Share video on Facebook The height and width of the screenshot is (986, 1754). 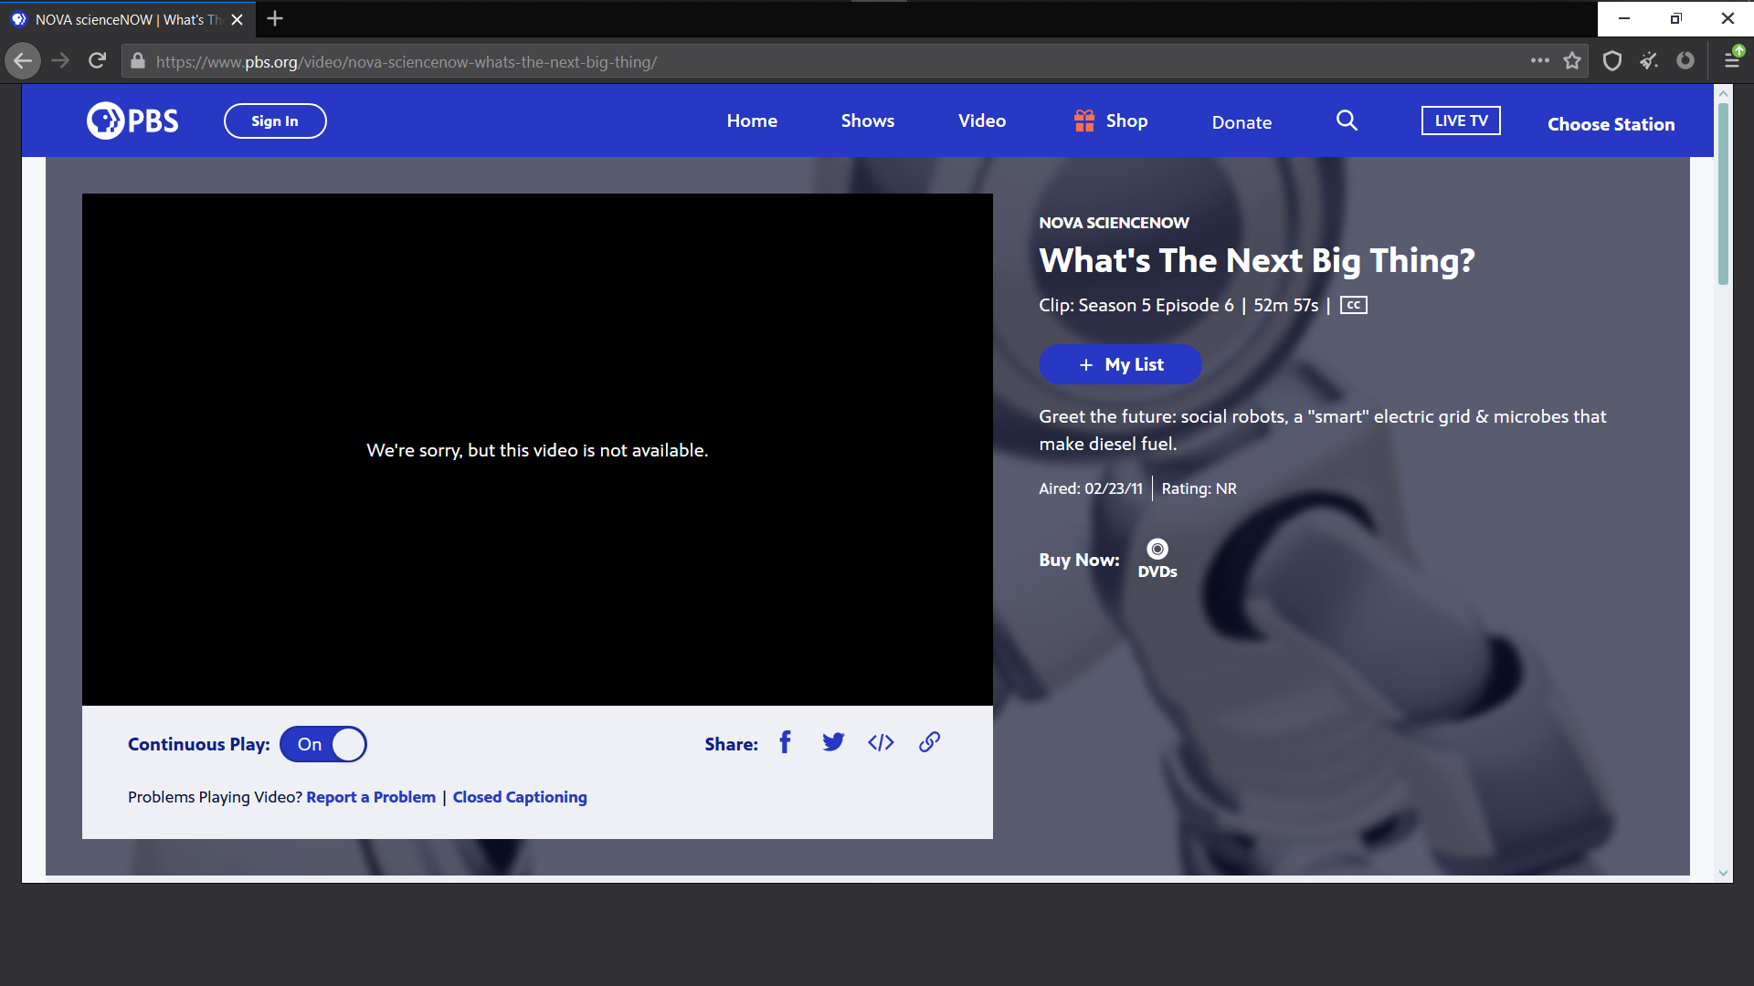[x=785, y=742]
